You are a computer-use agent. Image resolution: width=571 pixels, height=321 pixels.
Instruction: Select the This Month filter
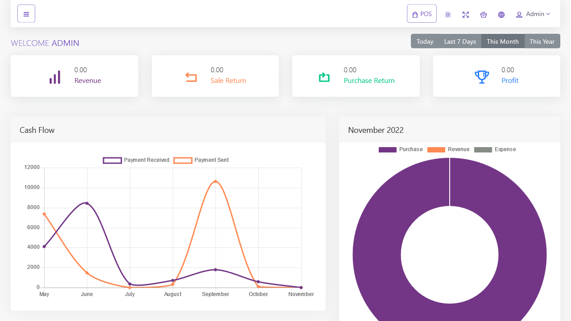point(503,41)
